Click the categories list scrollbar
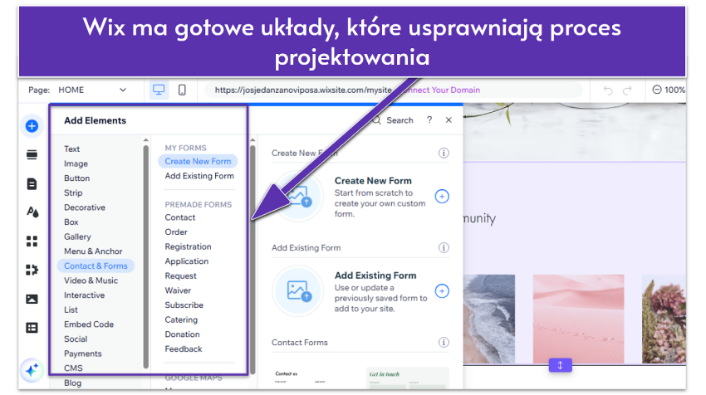 pos(145,256)
